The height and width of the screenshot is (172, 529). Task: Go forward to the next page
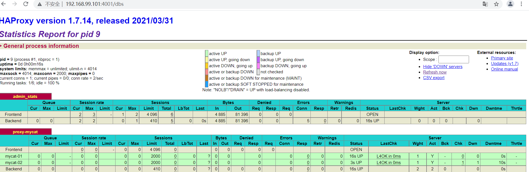click(14, 4)
